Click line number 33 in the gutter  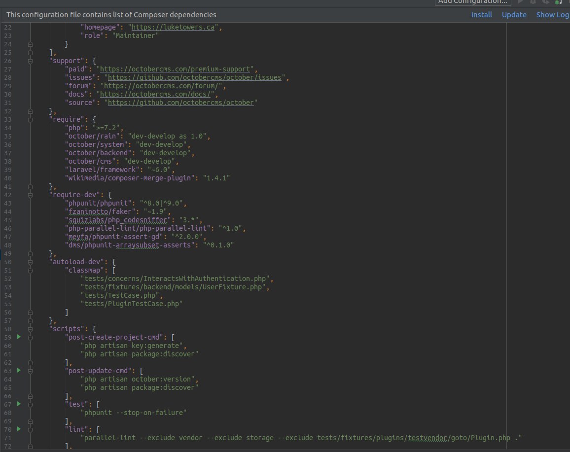pyautogui.click(x=7, y=120)
